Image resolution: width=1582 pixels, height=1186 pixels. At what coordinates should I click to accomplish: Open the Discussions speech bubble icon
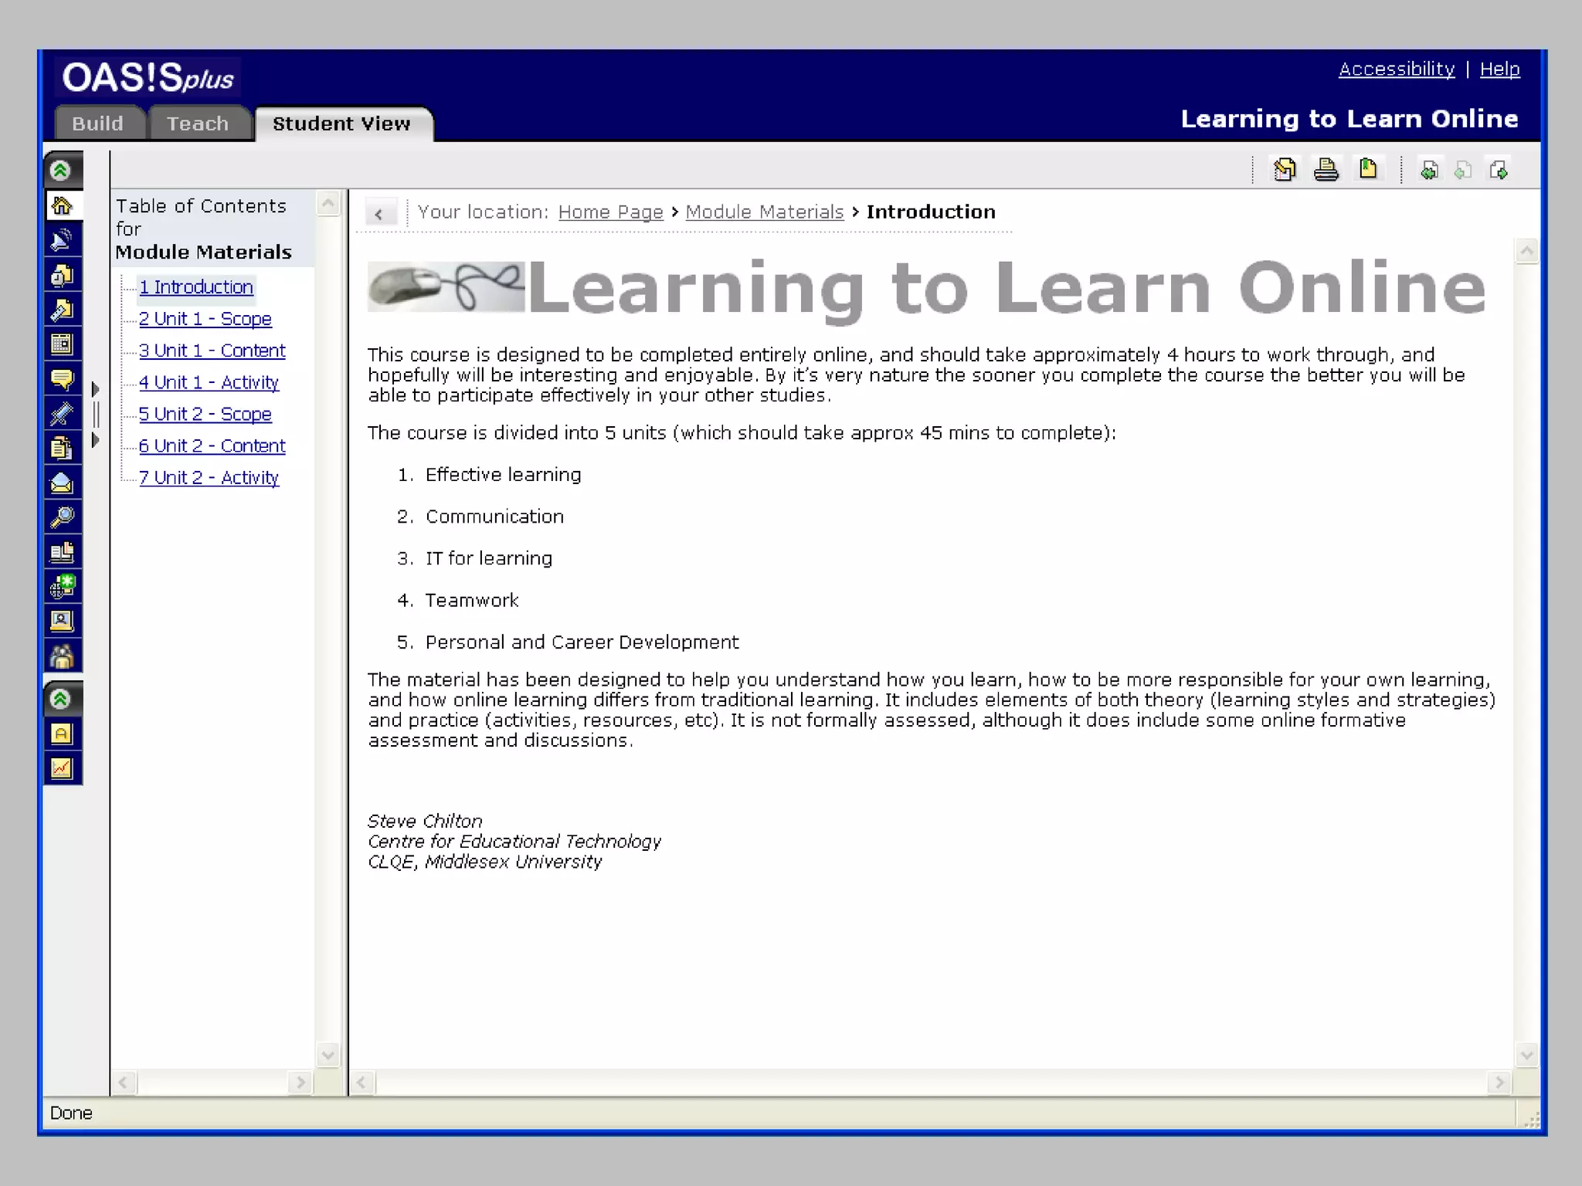tap(62, 379)
